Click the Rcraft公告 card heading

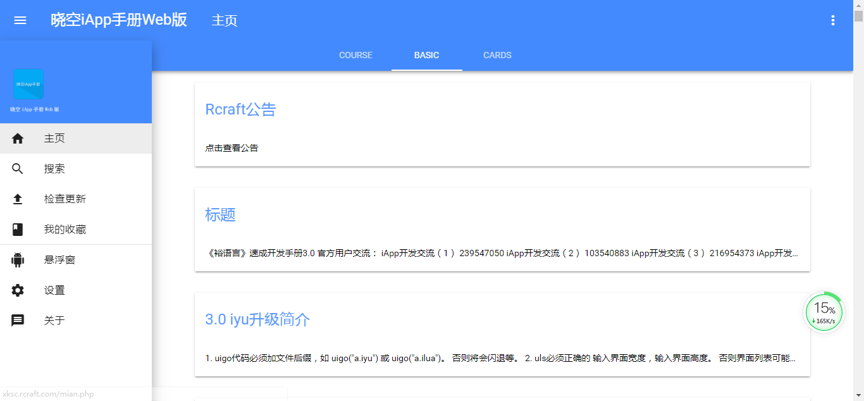click(x=240, y=109)
